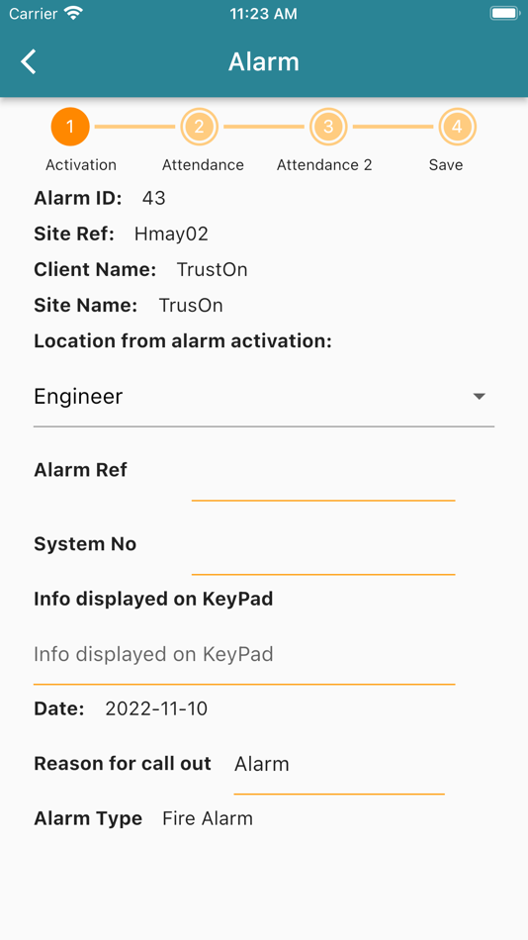
Task: Select the Attendance step label
Action: pos(203,165)
